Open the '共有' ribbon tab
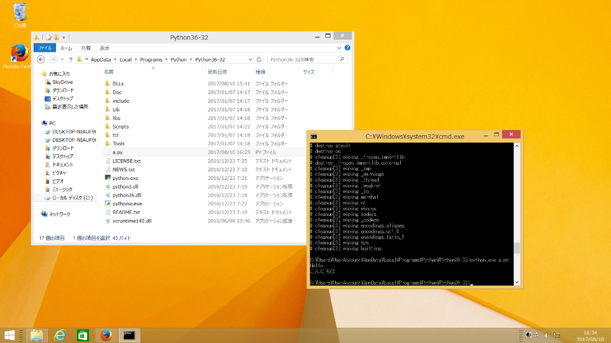Viewport: 611px width, 343px height. coord(86,48)
